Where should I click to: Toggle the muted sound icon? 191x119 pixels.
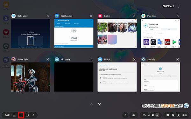pyautogui.click(x=173, y=115)
